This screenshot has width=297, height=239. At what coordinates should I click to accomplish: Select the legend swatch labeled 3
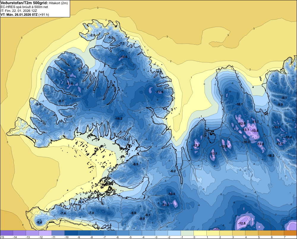click(239, 233)
